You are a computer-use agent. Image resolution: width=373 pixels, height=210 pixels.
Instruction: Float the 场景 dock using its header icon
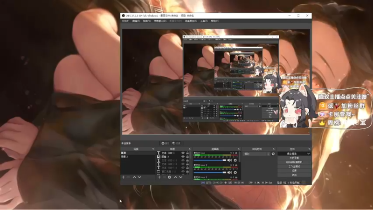tap(153, 149)
